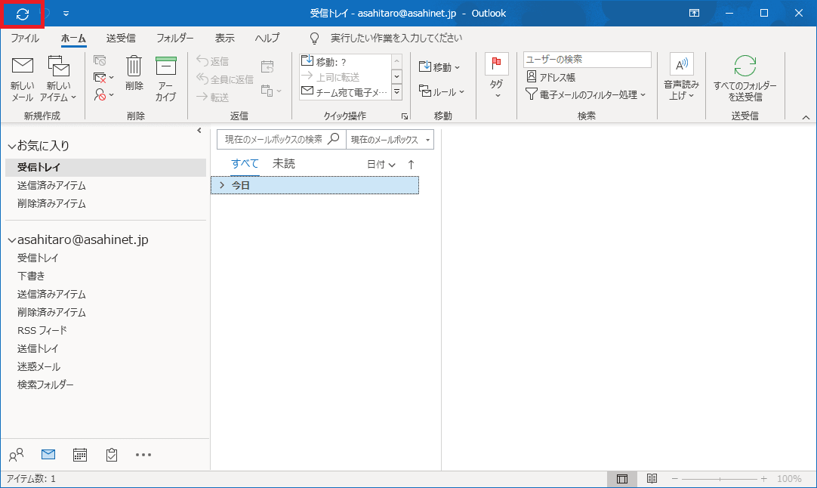Reverse sort order with the up arrow

(x=411, y=165)
